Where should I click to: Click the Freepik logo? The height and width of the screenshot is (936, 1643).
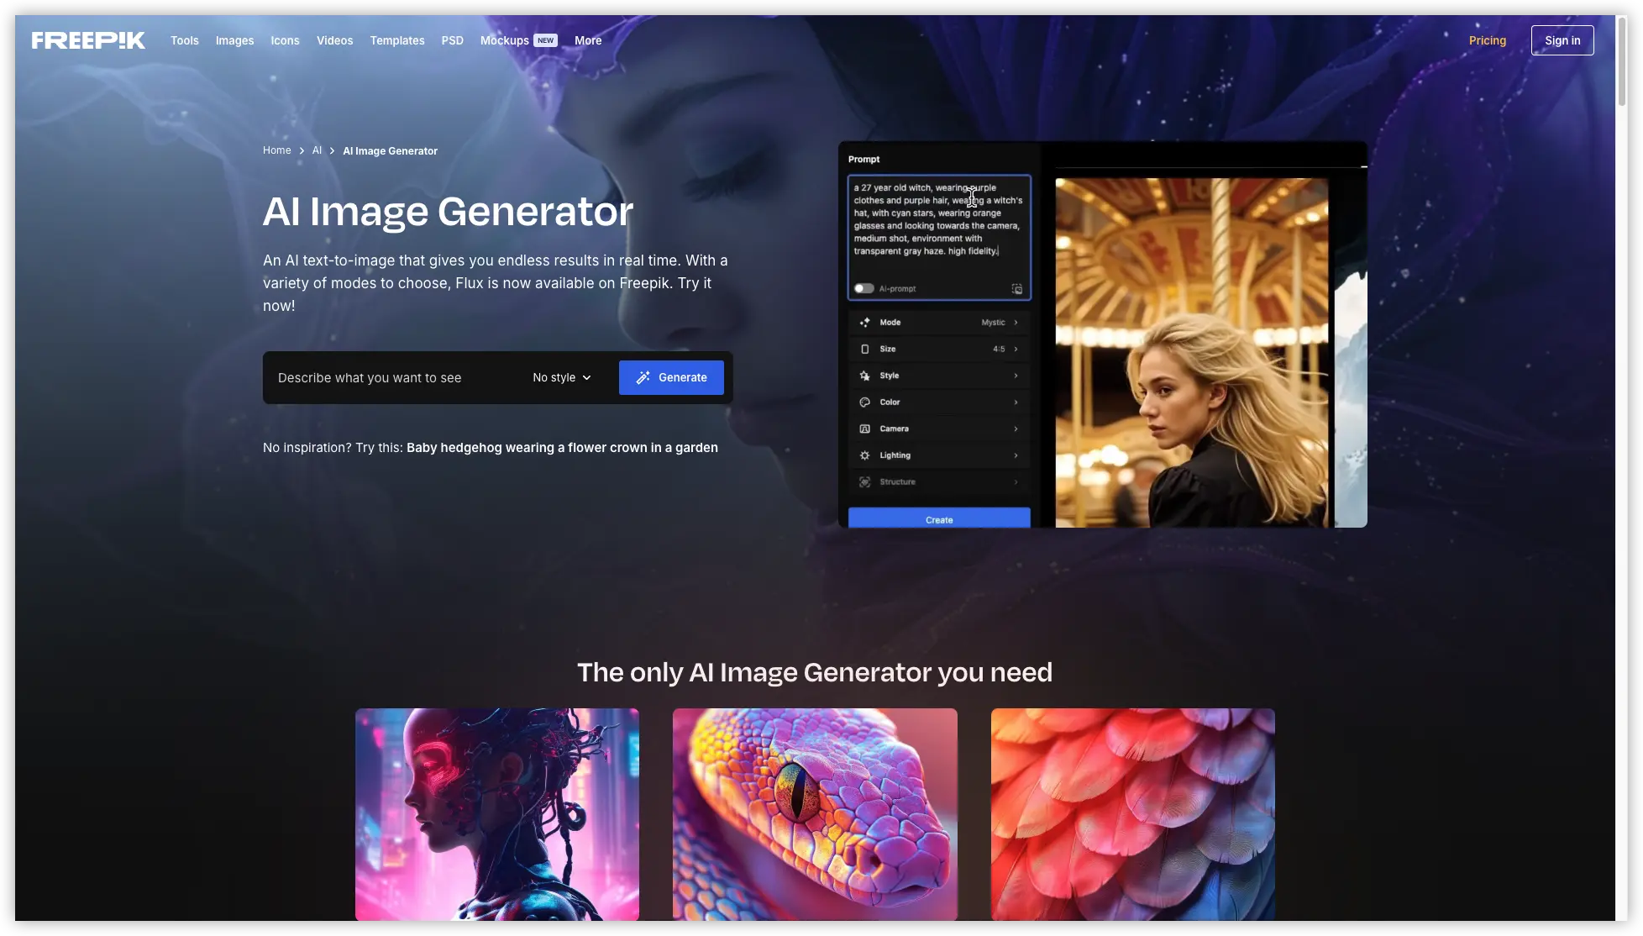coord(88,40)
